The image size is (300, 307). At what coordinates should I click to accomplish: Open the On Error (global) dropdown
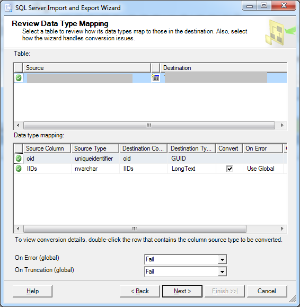coord(222,260)
